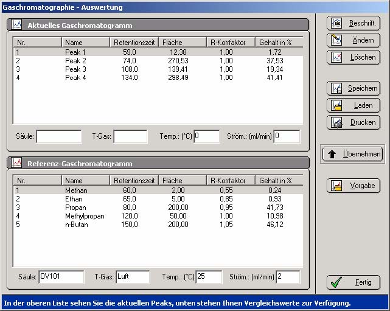The width and height of the screenshot is (390, 311).
Task: Click the Übernehmen arrow button
Action: click(x=352, y=154)
